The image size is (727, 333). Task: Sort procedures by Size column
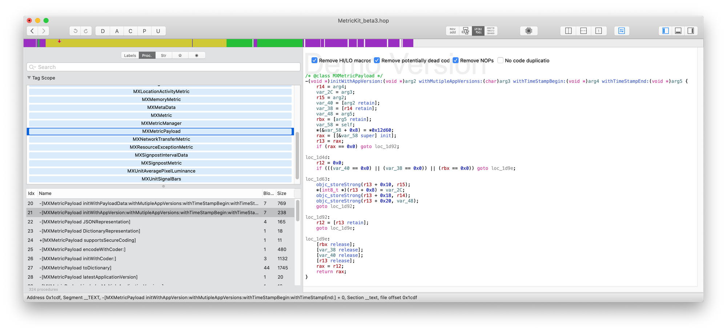[284, 194]
